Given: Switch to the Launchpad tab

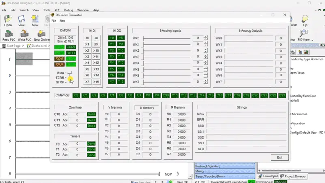Looking at the screenshot, I should click(269, 176).
